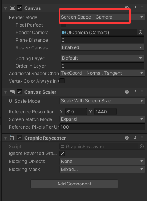The width and height of the screenshot is (147, 201).
Task: Collapse the Canvas Scaler component foldout
Action: pyautogui.click(x=5, y=92)
